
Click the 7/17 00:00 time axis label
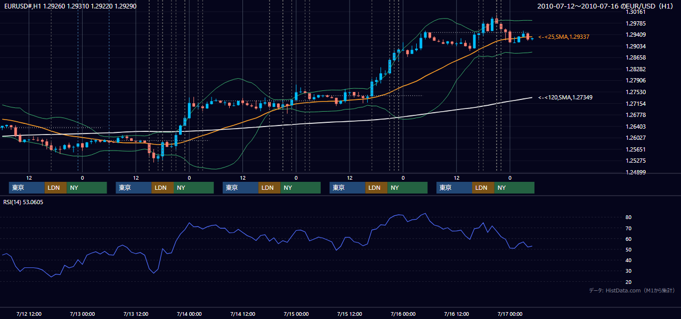(x=510, y=314)
